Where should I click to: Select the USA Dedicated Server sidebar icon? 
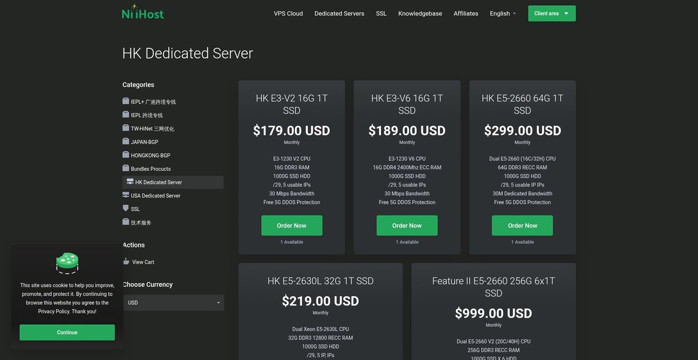click(126, 195)
